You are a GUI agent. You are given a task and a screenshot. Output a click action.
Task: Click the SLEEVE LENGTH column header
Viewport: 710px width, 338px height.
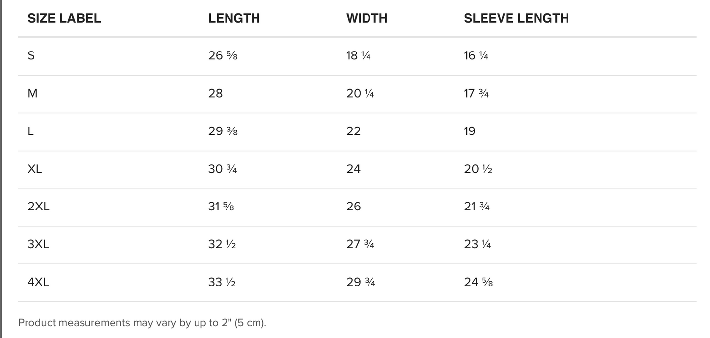516,18
